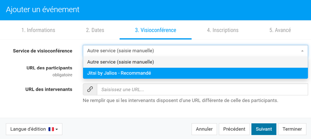The width and height of the screenshot is (311, 139).
Task: Focus the Saisissez une URL input field
Action: coord(202,90)
